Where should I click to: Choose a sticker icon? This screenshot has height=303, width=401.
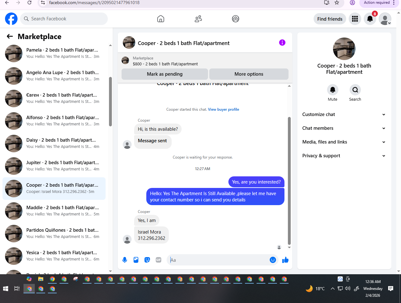click(147, 260)
